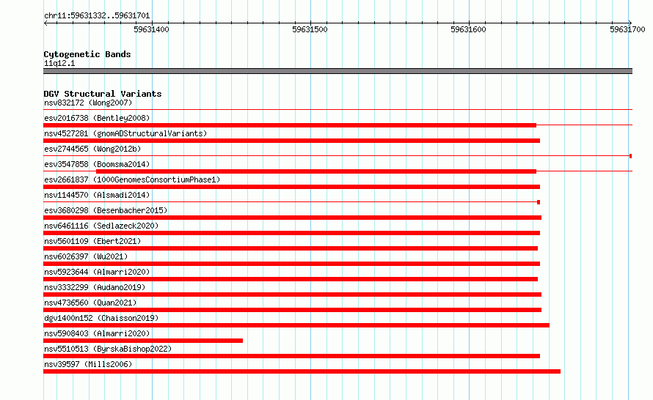Screen dimensions: 653x400
Task: Click the right arrow end of ruler
Action: pos(630,23)
